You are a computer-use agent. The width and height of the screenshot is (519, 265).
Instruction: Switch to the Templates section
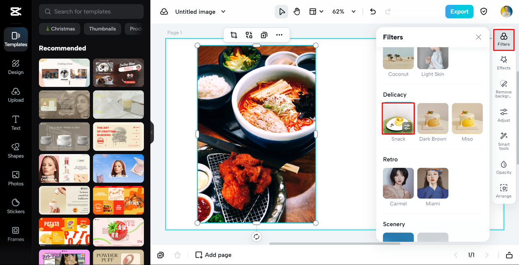pos(15,39)
